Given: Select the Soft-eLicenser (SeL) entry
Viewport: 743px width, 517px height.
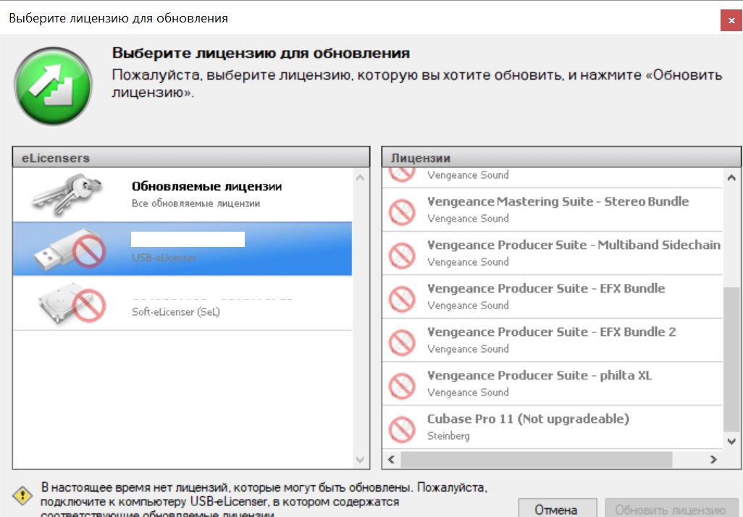Looking at the screenshot, I should [x=182, y=303].
